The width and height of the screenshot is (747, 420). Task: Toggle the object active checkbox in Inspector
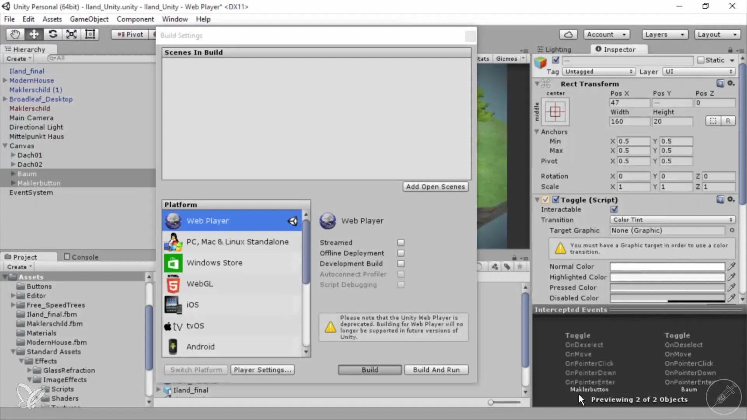click(556, 60)
